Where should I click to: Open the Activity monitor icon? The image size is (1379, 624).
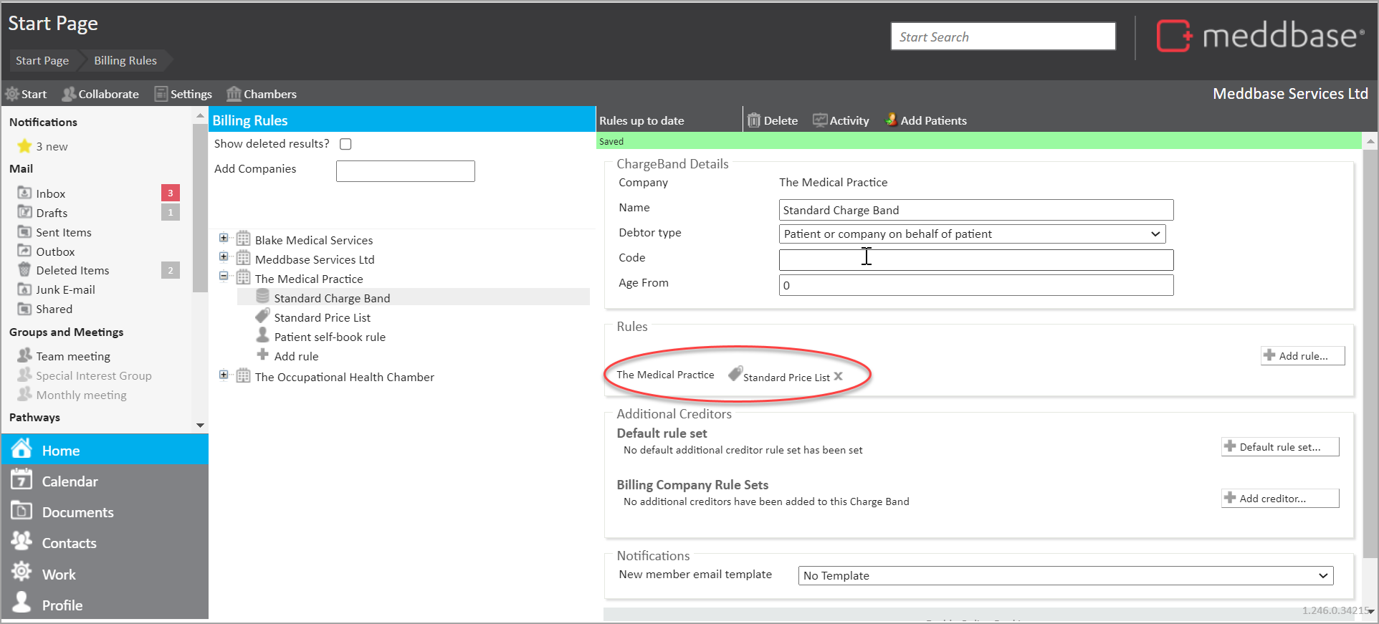click(x=819, y=120)
